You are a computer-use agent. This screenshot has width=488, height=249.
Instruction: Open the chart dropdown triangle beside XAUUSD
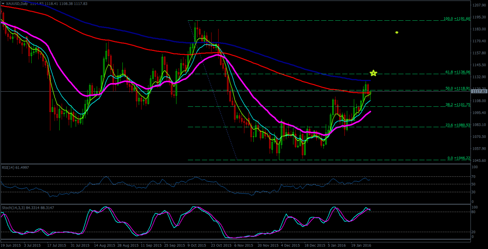(x=3, y=3)
